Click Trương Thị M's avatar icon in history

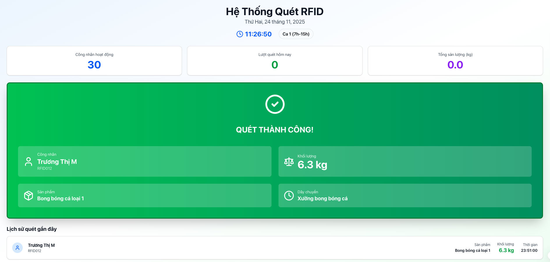(17, 247)
